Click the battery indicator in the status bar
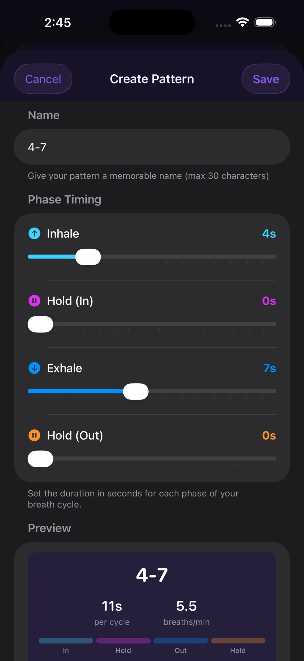Viewport: 304px width, 661px height. 265,22
